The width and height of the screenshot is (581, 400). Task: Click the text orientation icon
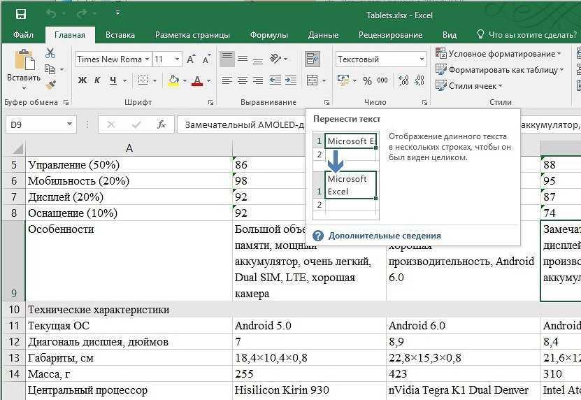(275, 58)
